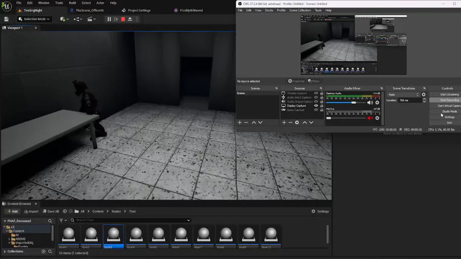Screen dimensions: 461x259
Task: Add a new scene in OBS
Action: (x=240, y=122)
